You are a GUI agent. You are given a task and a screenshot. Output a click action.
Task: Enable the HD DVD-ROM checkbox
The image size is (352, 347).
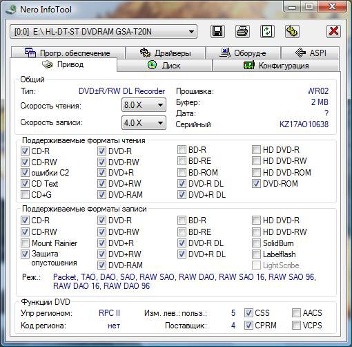(x=256, y=172)
